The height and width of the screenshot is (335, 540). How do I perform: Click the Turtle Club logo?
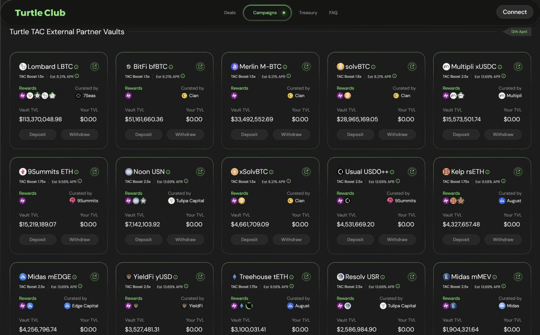(40, 13)
